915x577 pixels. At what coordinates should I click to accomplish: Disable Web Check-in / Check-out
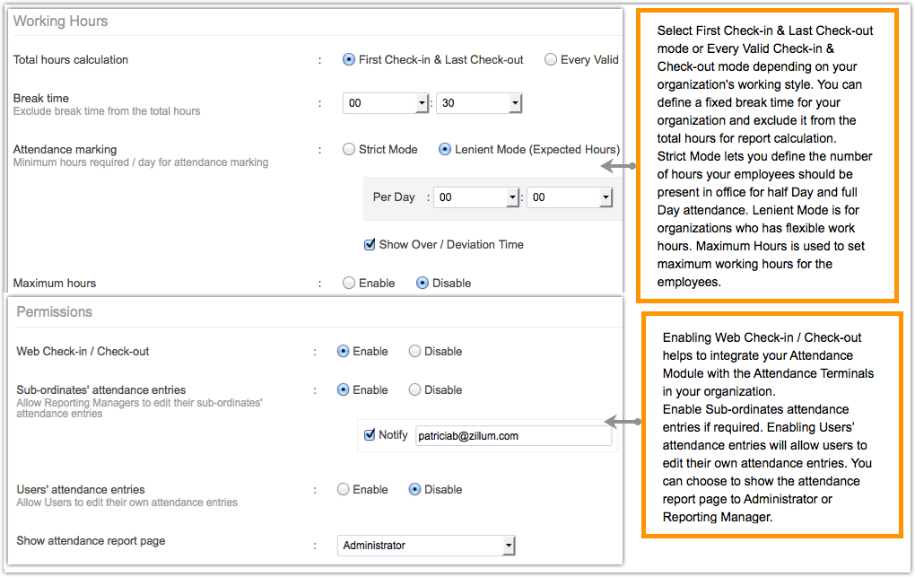coord(414,352)
